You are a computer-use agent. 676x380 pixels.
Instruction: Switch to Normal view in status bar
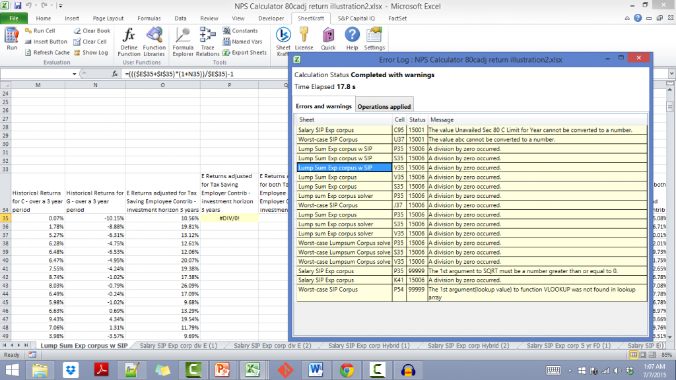point(633,354)
